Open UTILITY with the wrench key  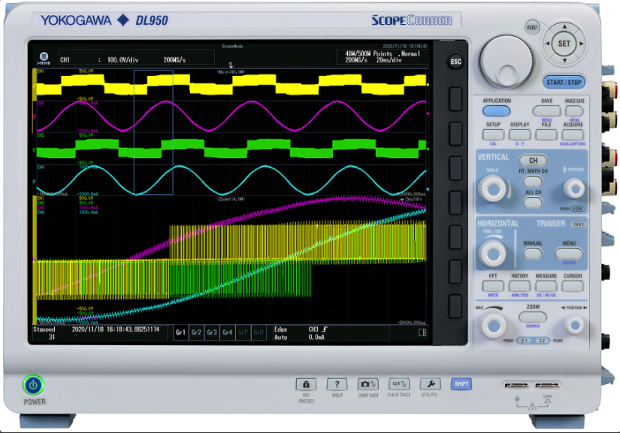pos(429,384)
